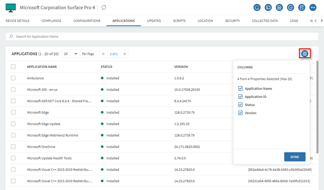Viewport: 324px width, 190px height.
Task: Start remote screen cast via the header icon
Action: [x=268, y=7]
